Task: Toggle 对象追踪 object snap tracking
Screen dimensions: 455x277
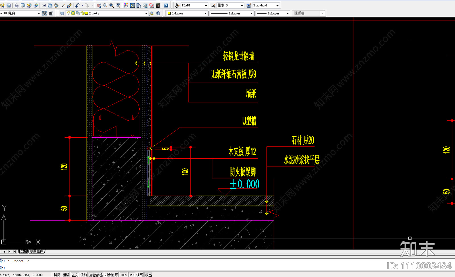Action: click(111, 275)
